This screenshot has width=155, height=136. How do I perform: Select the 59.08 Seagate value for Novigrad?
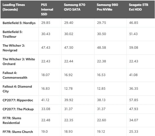pos(134,47)
